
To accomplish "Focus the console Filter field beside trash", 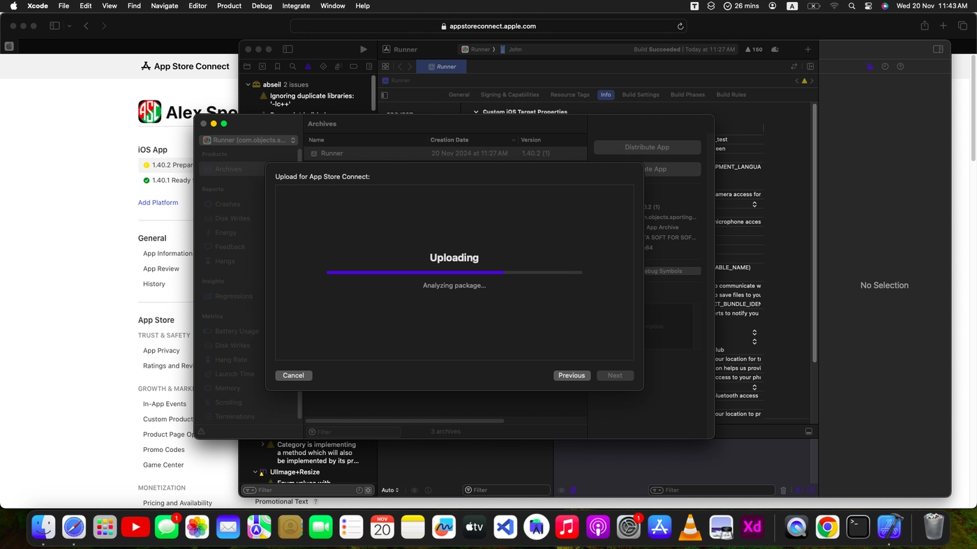I will click(712, 490).
